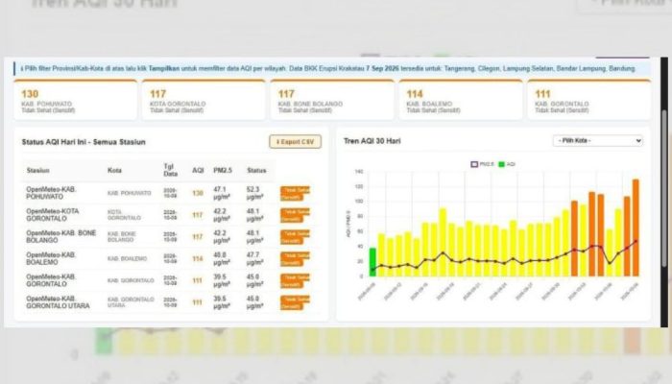This screenshot has height=384, width=672.
Task: Open the 130 KAB. POHUWATO summary card
Action: [x=76, y=100]
